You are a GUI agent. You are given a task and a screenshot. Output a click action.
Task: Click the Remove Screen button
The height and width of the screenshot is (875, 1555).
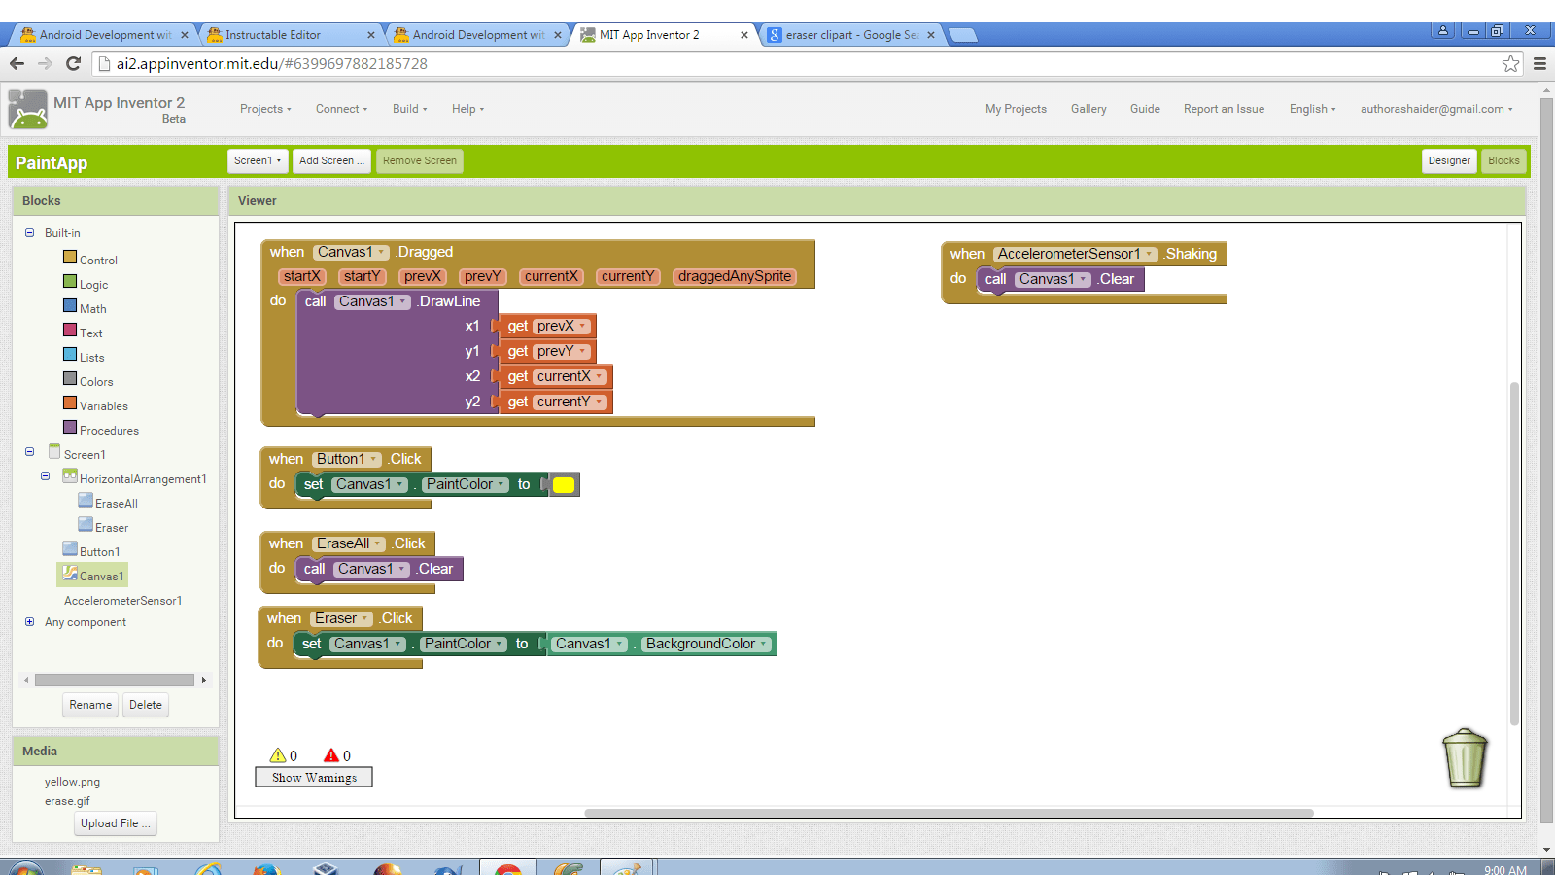(x=419, y=161)
